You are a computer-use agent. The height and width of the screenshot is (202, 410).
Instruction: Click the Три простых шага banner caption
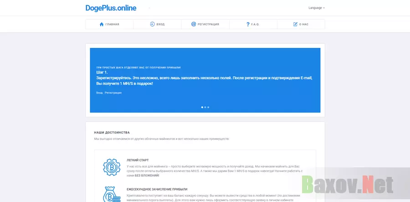pyautogui.click(x=138, y=67)
